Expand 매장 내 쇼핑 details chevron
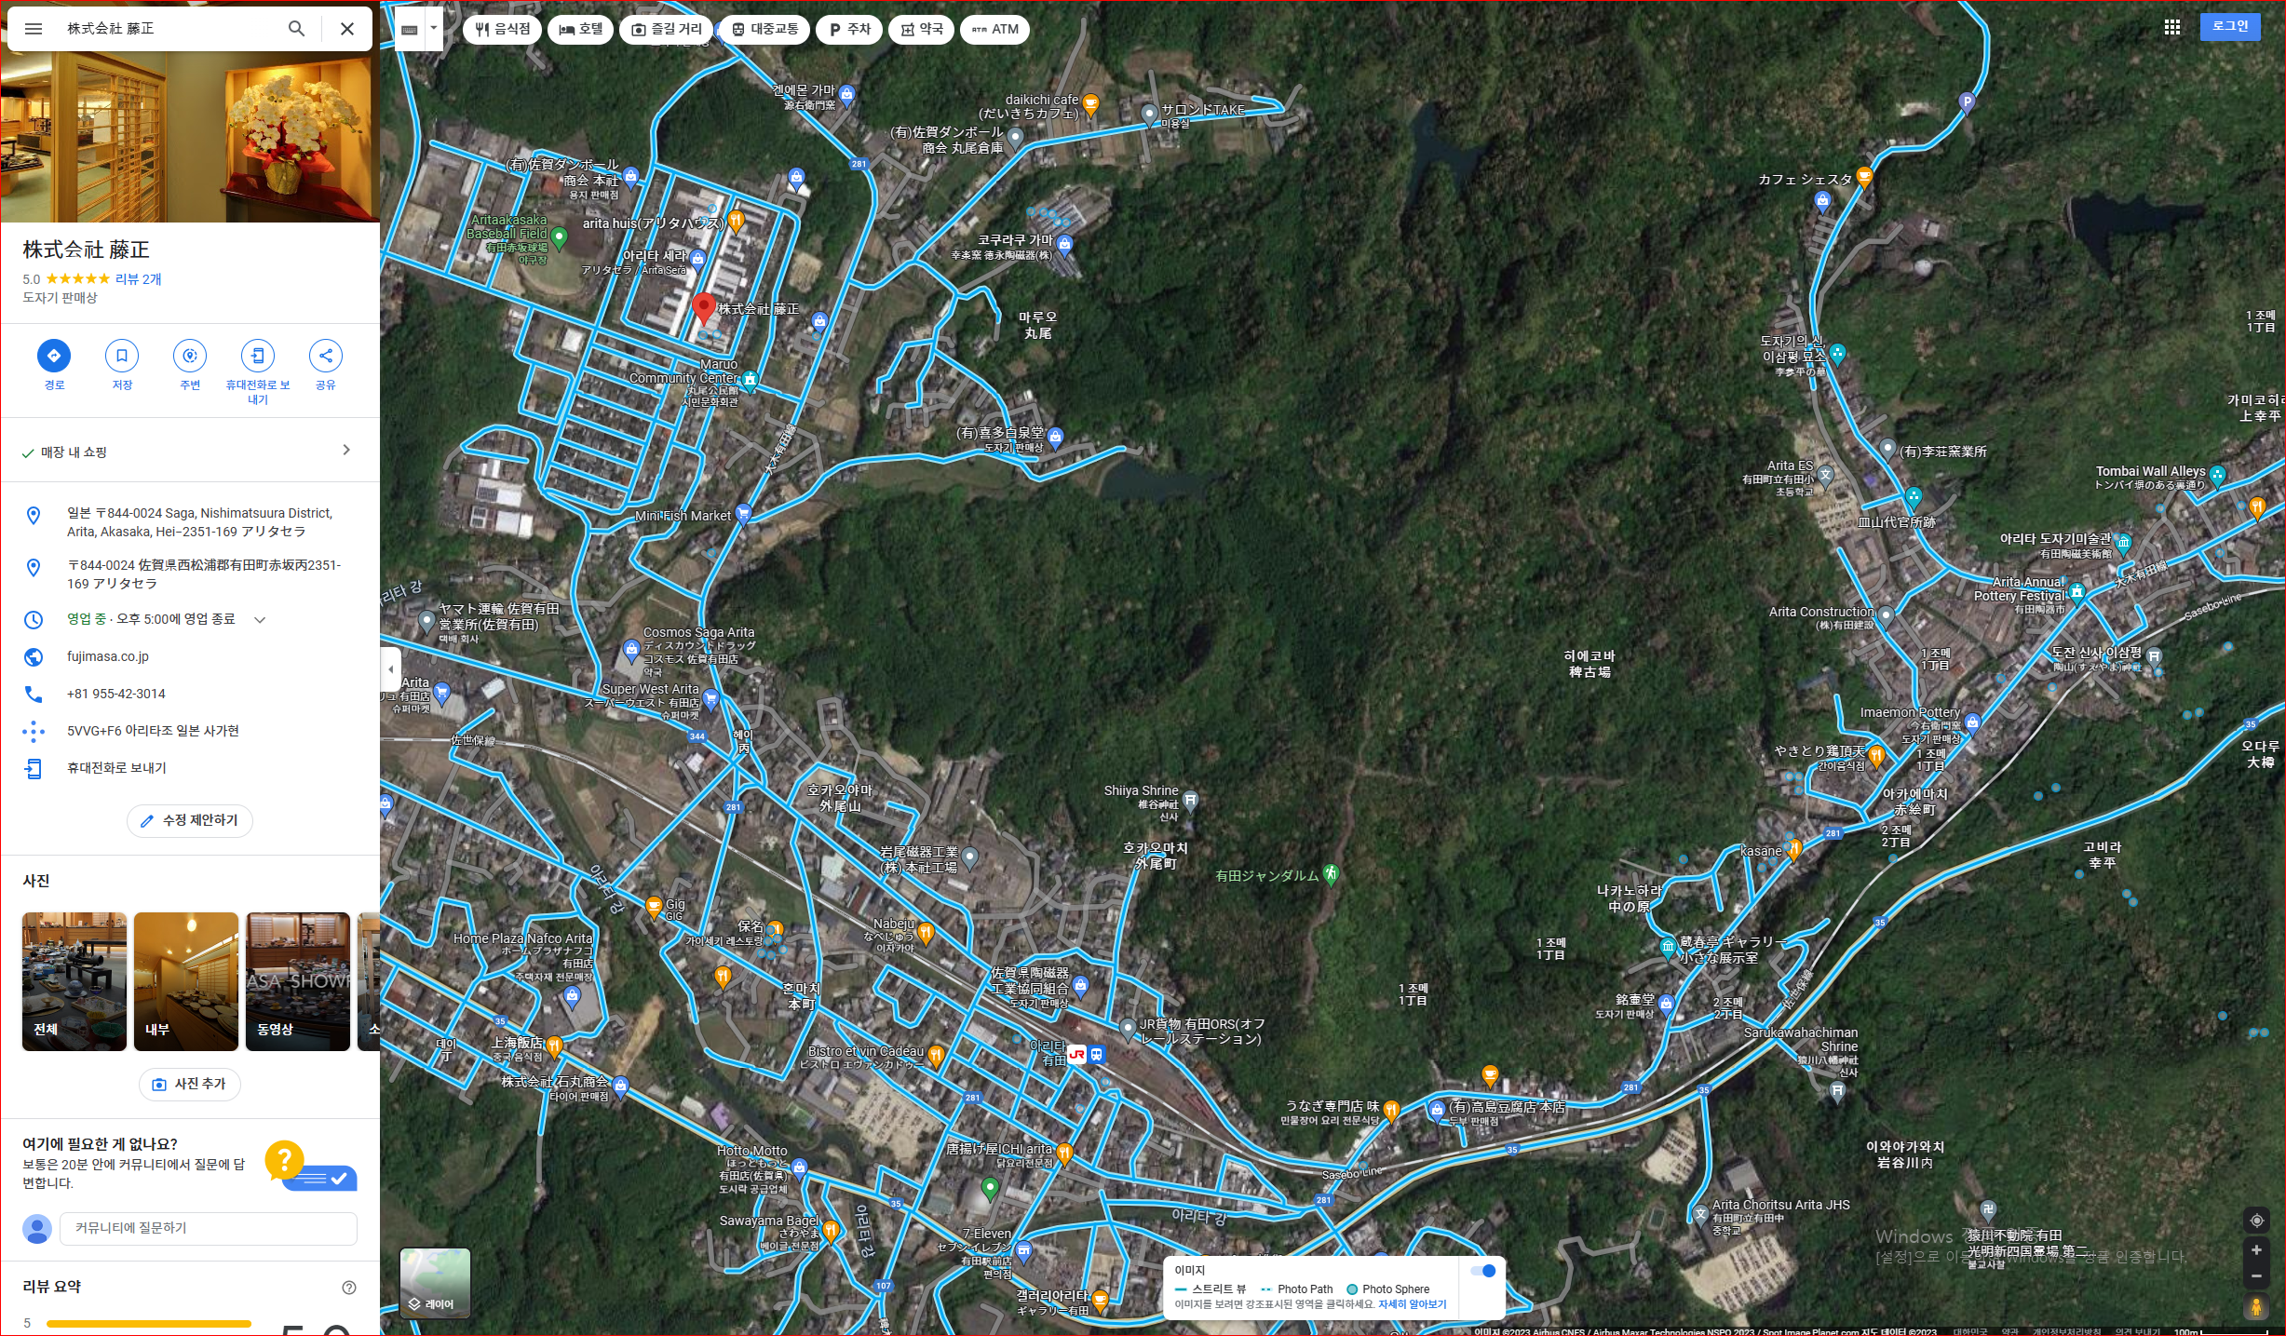This screenshot has width=2286, height=1336. coord(346,451)
